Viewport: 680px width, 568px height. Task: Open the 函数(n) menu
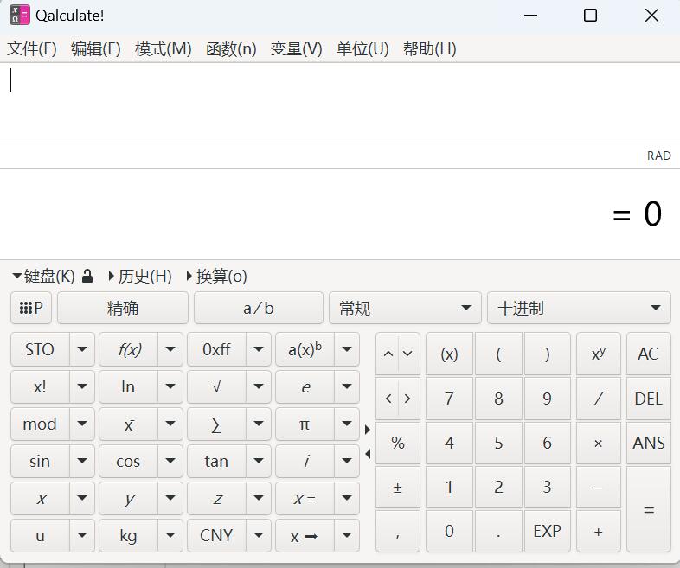coord(231,48)
